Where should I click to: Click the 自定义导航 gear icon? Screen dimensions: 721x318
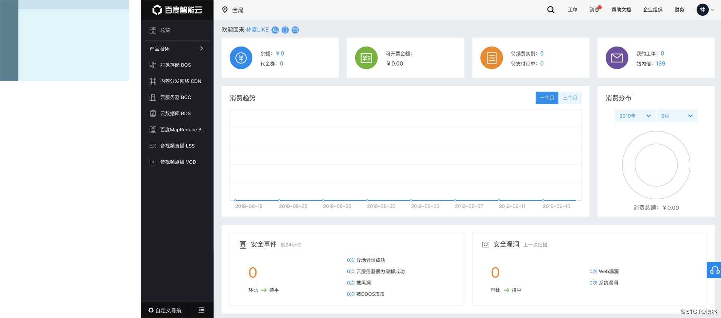coord(151,310)
